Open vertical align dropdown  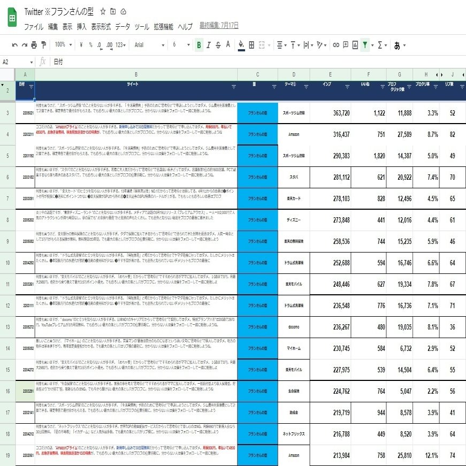[x=295, y=45]
